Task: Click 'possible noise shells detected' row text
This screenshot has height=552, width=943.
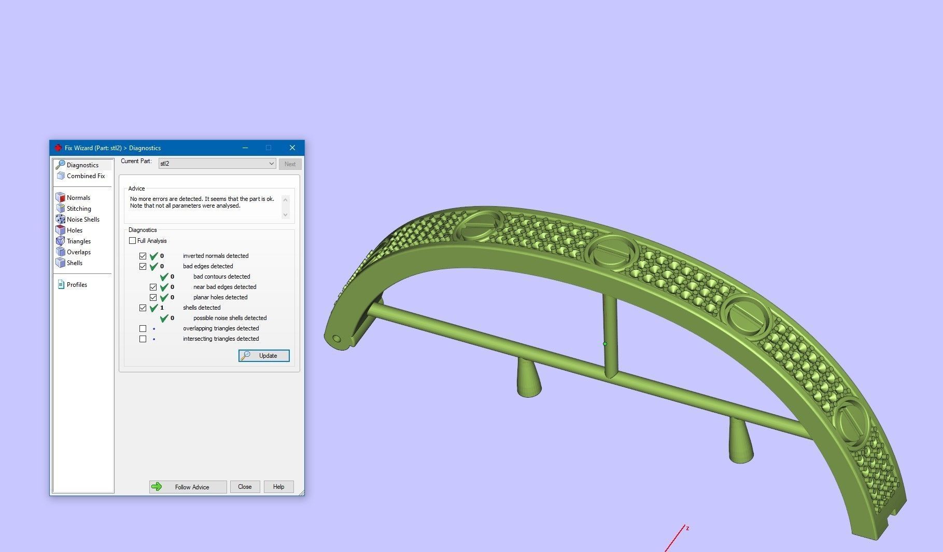Action: click(x=230, y=318)
